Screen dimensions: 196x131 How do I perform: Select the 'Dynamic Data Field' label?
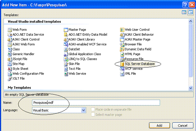click(x=138, y=49)
